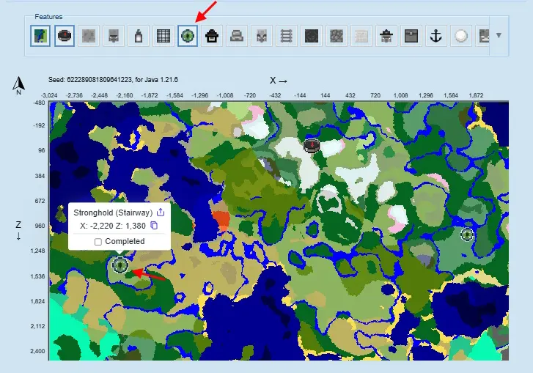Toggle the dark oval portal feature icon
533x373 pixels.
tap(65, 36)
